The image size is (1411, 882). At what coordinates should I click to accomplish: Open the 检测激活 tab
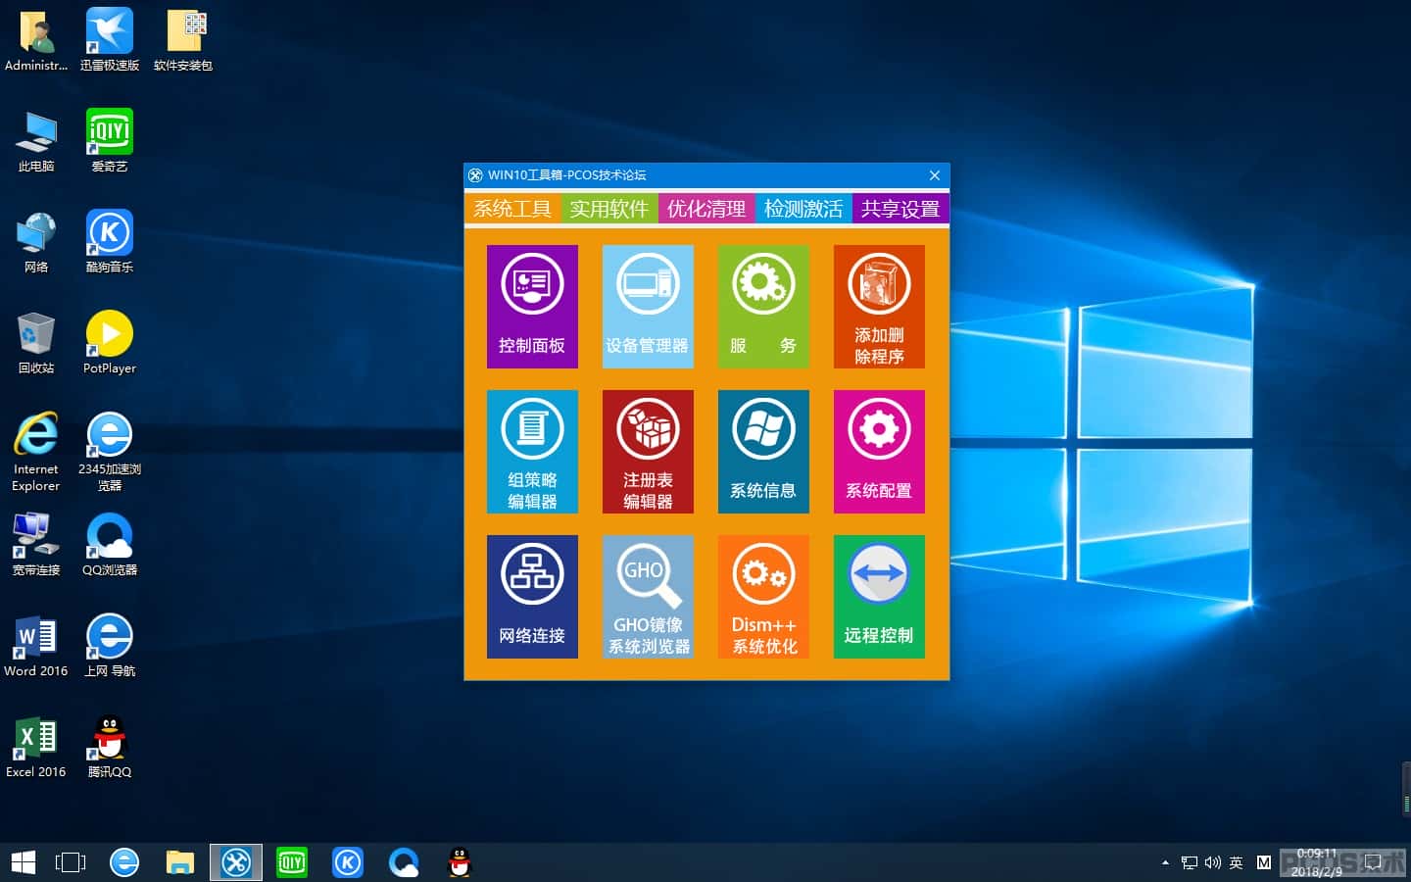point(803,209)
